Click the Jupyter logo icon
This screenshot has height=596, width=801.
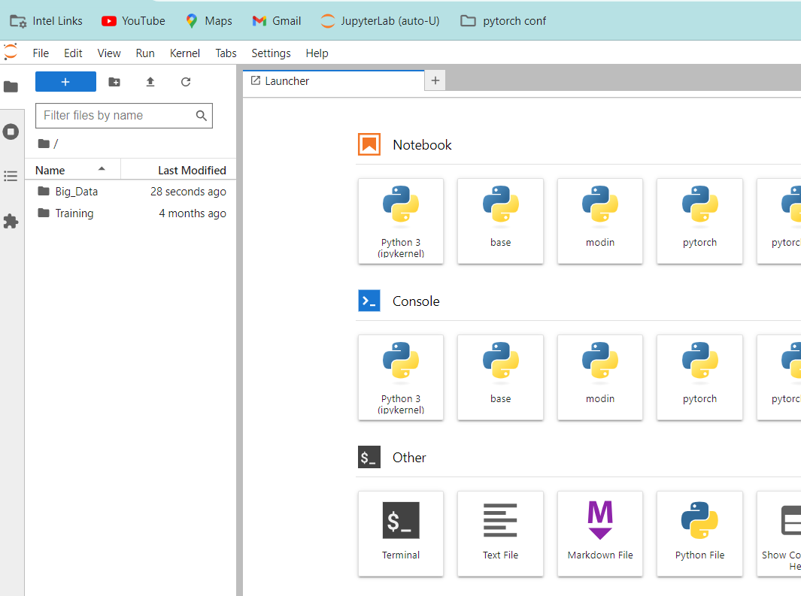click(x=11, y=52)
